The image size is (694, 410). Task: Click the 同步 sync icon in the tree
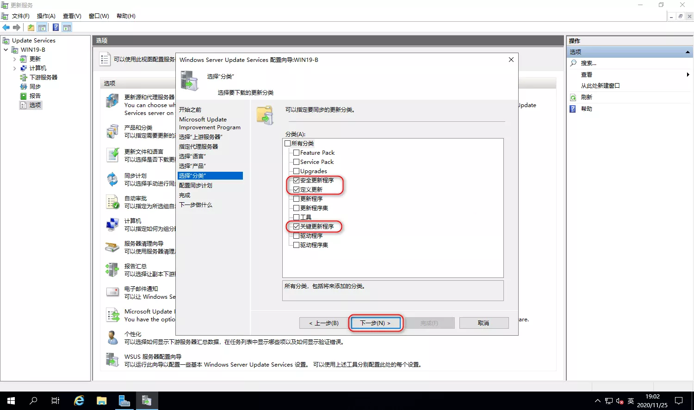coord(24,87)
